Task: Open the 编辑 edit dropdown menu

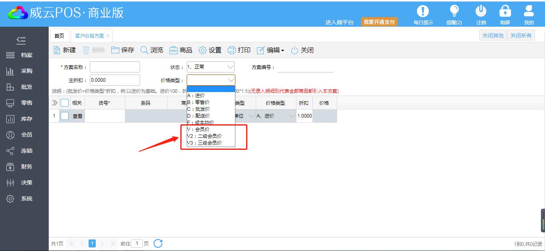Action: [x=271, y=50]
